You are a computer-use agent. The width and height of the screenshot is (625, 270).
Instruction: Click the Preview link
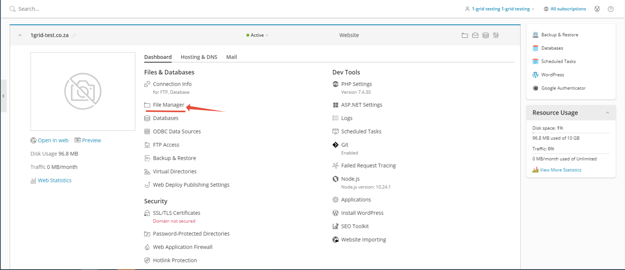click(91, 140)
